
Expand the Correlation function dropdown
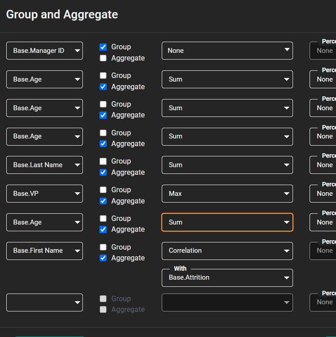tap(227, 251)
